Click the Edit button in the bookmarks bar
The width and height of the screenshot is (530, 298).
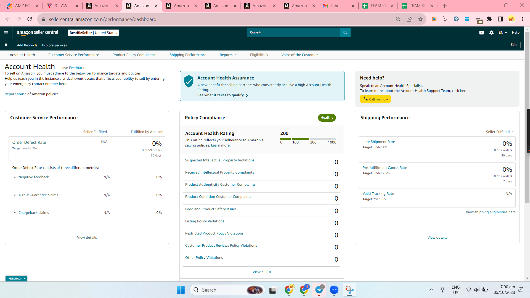514,45
